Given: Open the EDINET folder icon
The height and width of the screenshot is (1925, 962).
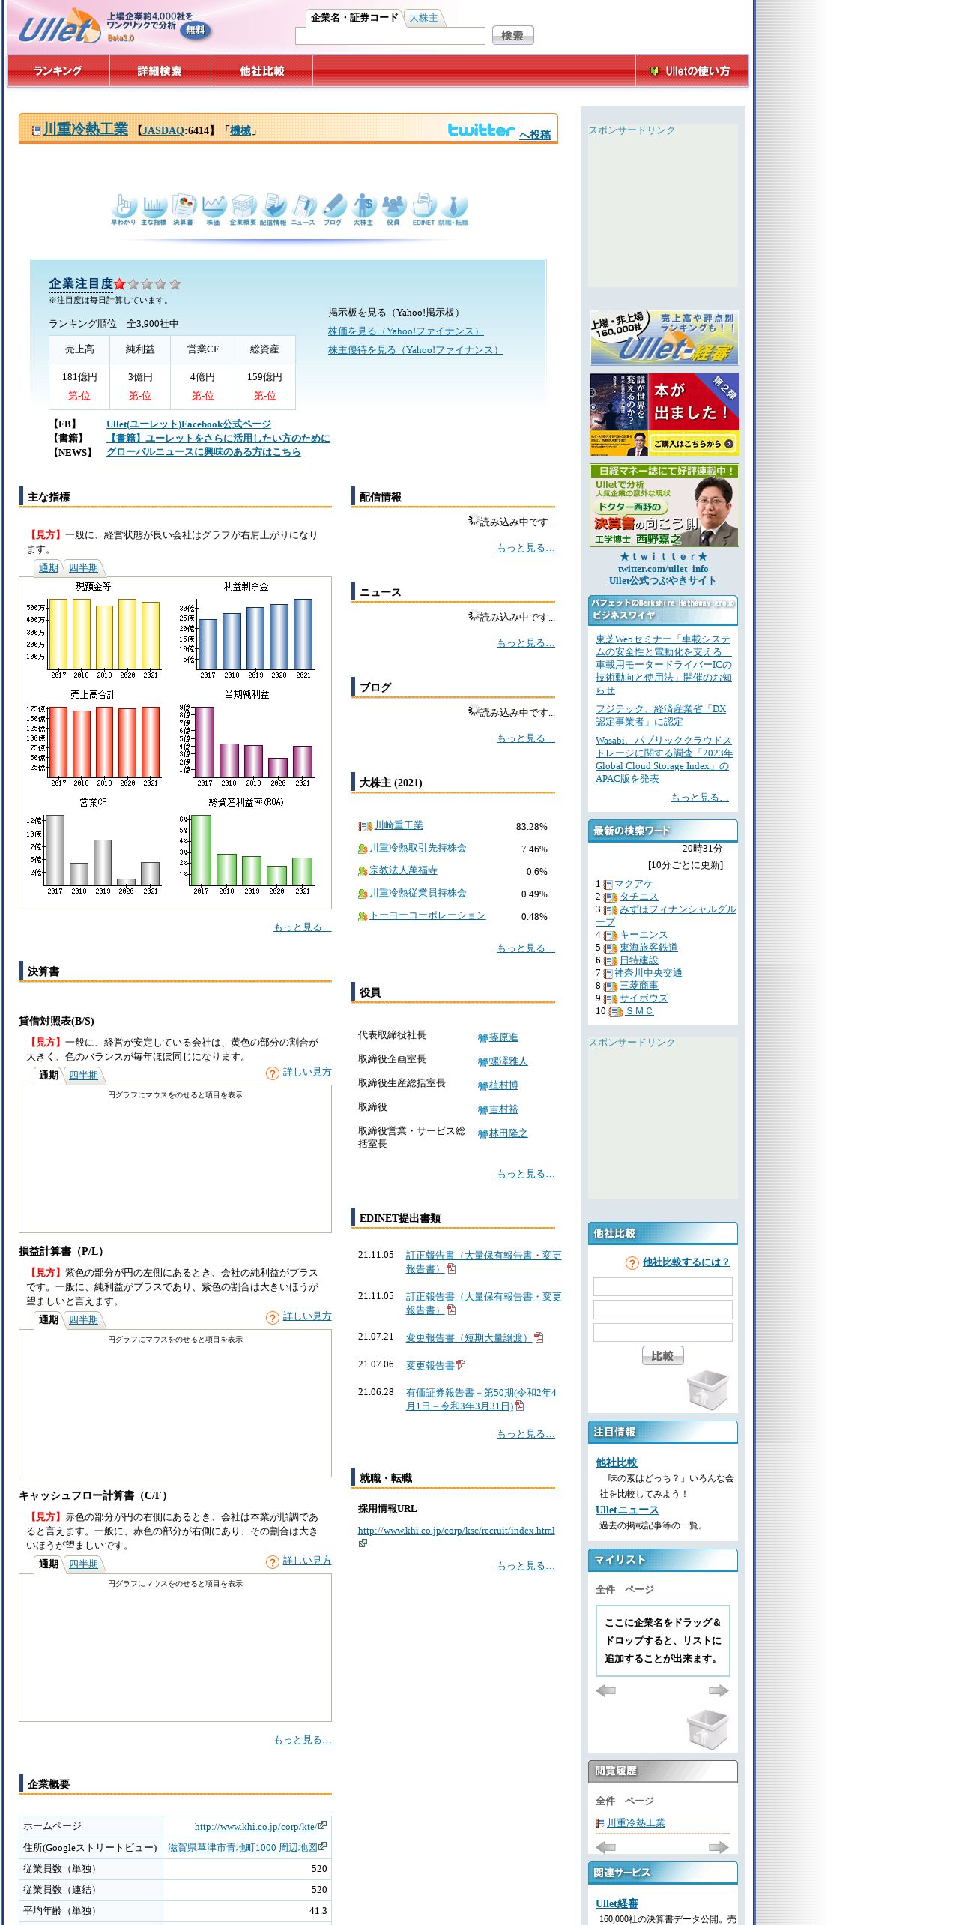Looking at the screenshot, I should coord(423,209).
